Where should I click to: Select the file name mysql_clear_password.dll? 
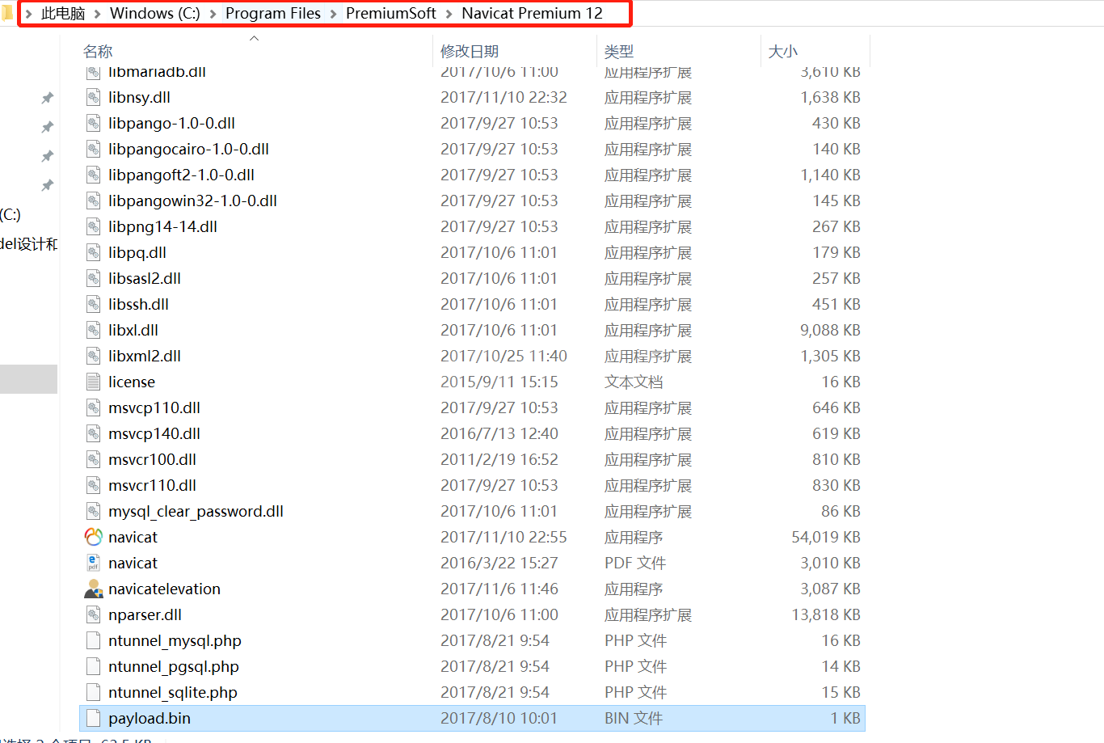click(x=196, y=511)
